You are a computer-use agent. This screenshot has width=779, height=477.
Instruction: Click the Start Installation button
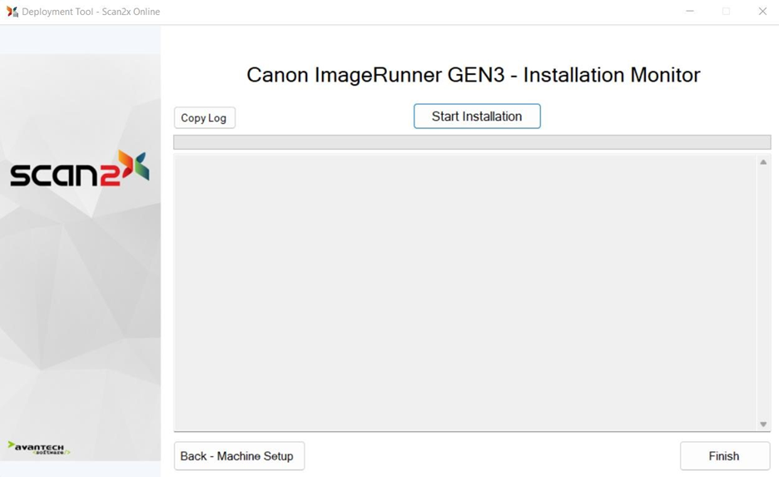point(477,117)
